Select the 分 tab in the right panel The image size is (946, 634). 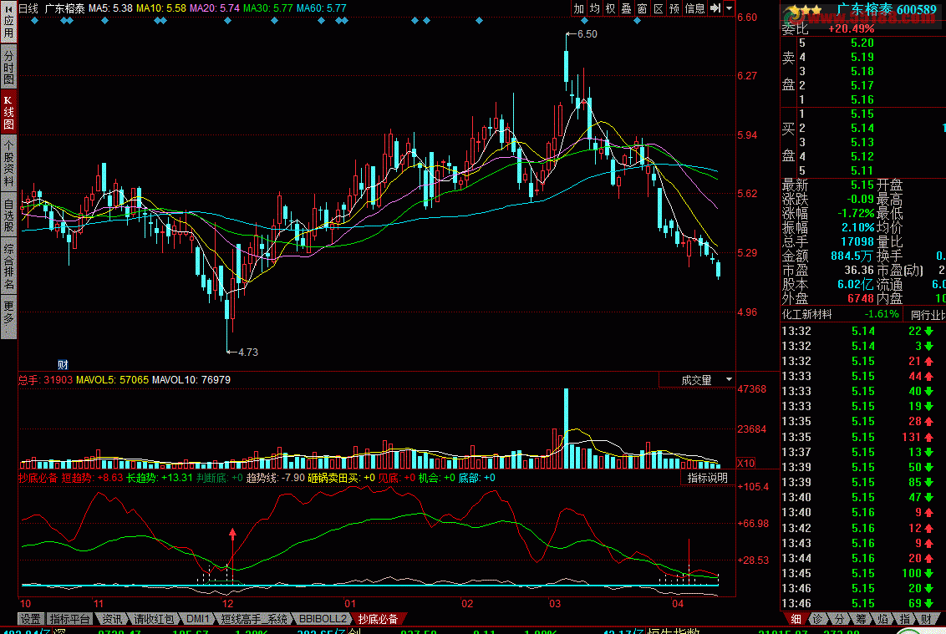pyautogui.click(x=839, y=619)
